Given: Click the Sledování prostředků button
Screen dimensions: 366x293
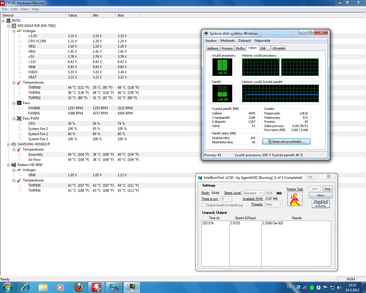Looking at the screenshot, I should pos(286,142).
